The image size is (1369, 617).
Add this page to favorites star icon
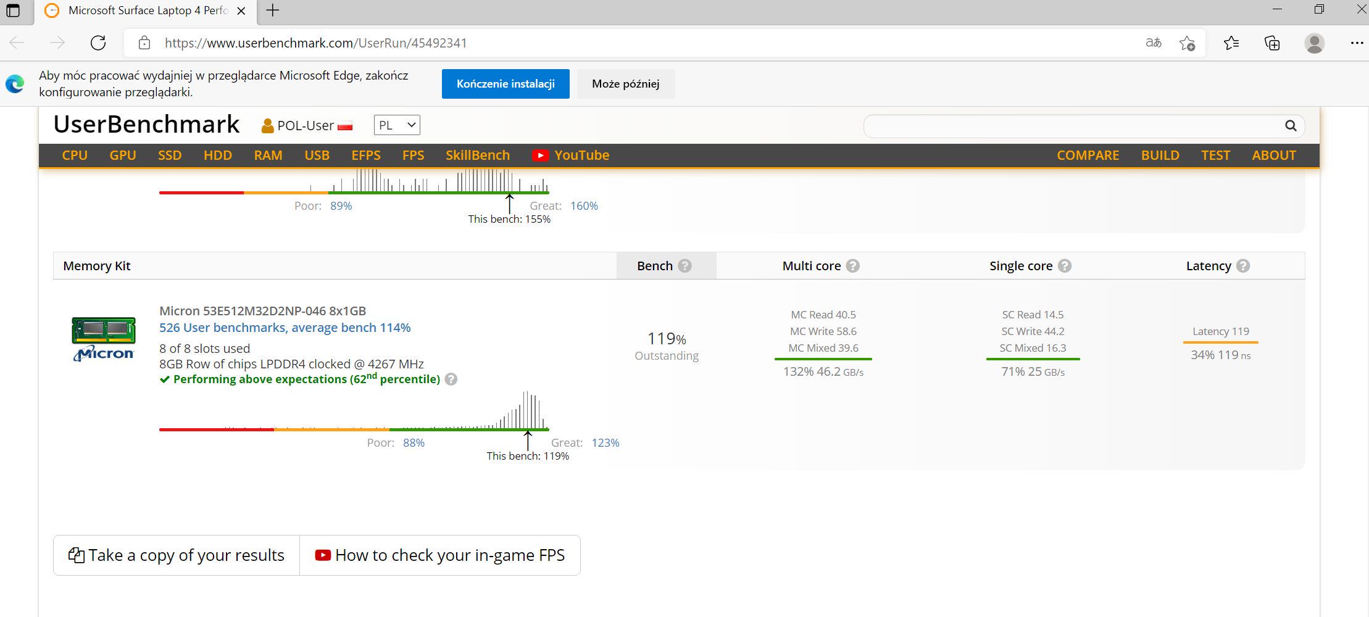(x=1186, y=43)
